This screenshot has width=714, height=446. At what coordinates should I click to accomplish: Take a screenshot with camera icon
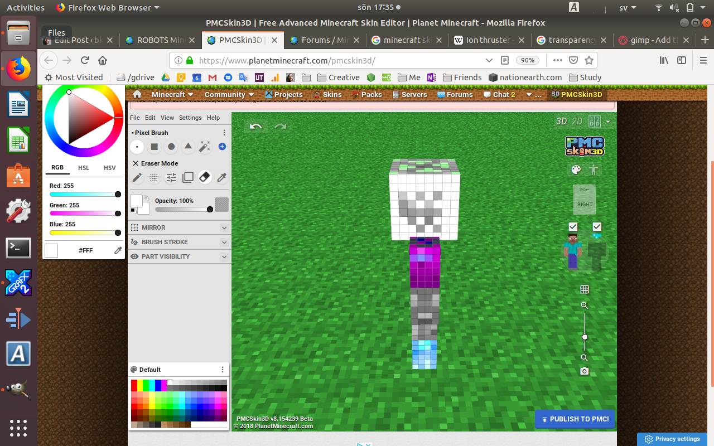tap(584, 371)
